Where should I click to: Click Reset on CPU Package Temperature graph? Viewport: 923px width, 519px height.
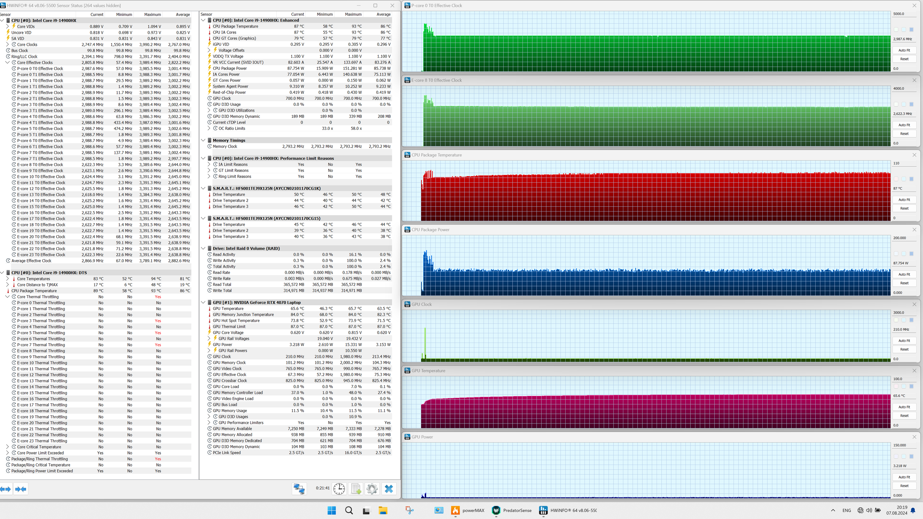click(x=904, y=208)
